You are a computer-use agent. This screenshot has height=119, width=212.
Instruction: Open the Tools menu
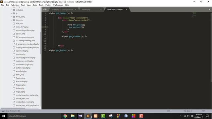[41, 5]
